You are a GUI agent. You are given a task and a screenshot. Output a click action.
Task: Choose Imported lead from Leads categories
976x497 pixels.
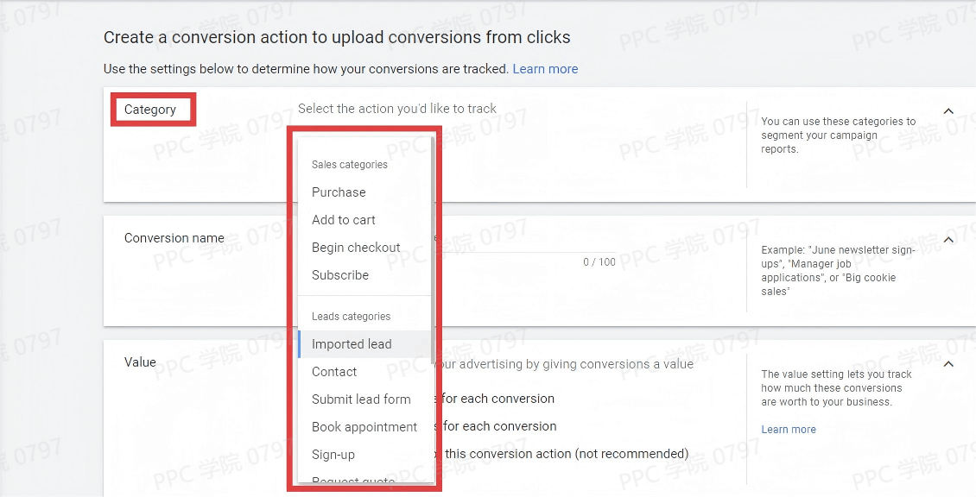(352, 344)
